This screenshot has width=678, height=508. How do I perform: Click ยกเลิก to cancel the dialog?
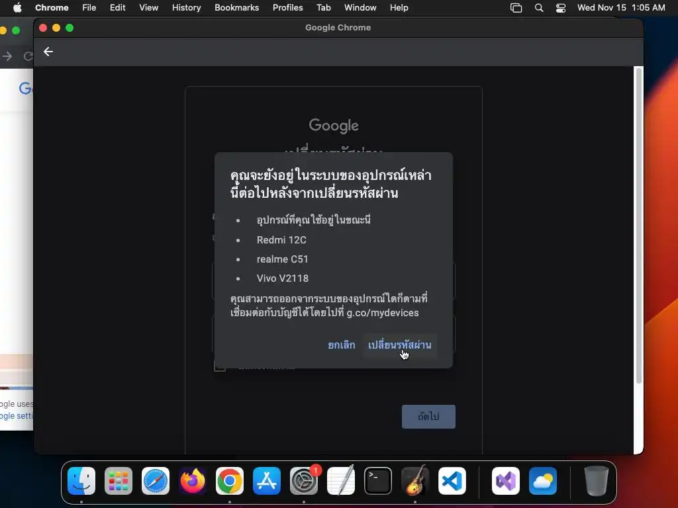pos(342,345)
